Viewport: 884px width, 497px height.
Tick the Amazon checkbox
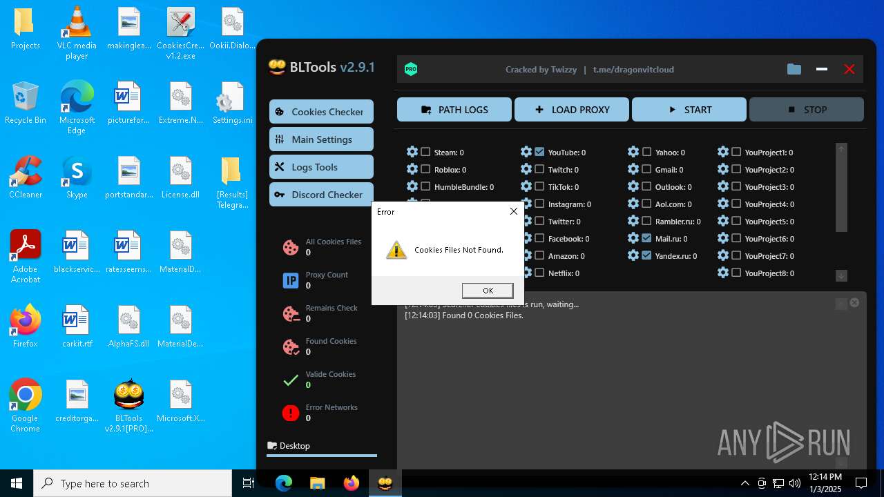pos(539,255)
